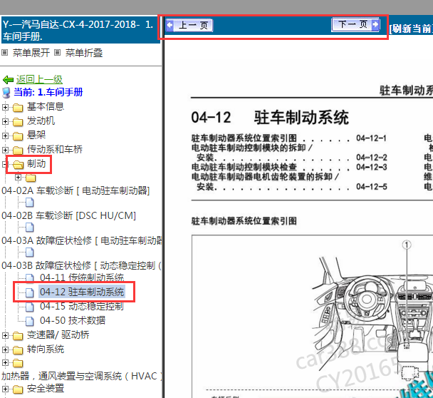Open 04-12 驻车制动系统 page
This screenshot has height=398, width=433.
pos(82,292)
